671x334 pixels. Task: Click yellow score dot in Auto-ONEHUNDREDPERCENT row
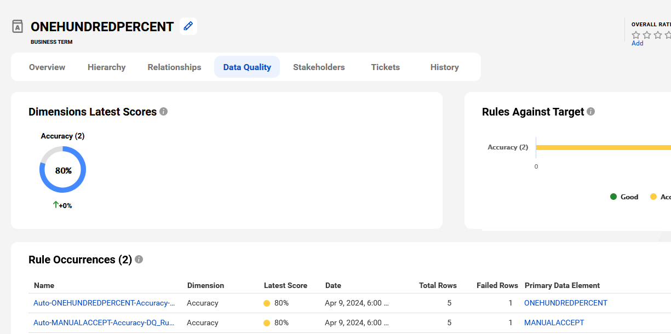267,303
